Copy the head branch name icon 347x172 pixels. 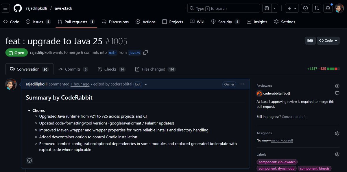(x=145, y=52)
